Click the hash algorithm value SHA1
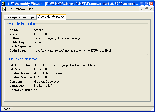Image resolution: width=155 pixels, height=112 pixels. 37,46
